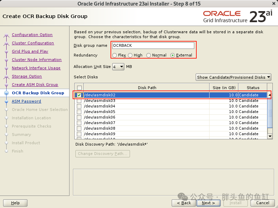Screen dimensions: 278x208
Task: Open the Cluster Configuration step
Action: coord(33,43)
